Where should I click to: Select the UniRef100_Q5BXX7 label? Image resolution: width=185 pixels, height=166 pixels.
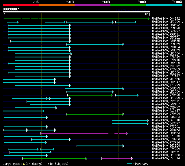pos(166,108)
